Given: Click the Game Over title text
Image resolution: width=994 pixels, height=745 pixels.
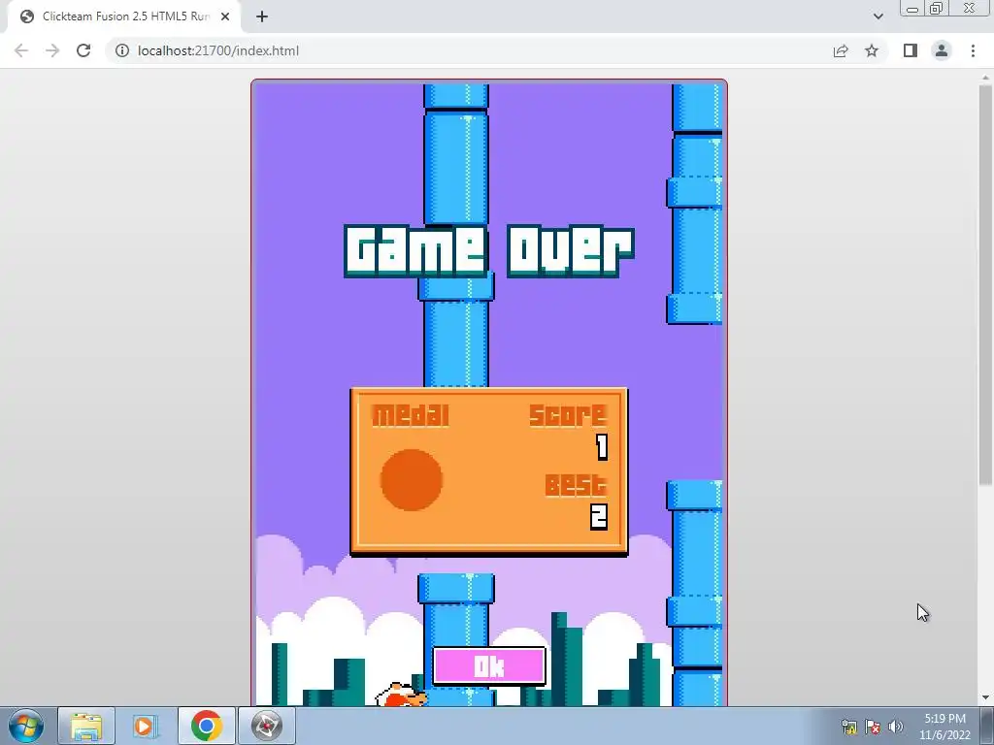Looking at the screenshot, I should (489, 251).
